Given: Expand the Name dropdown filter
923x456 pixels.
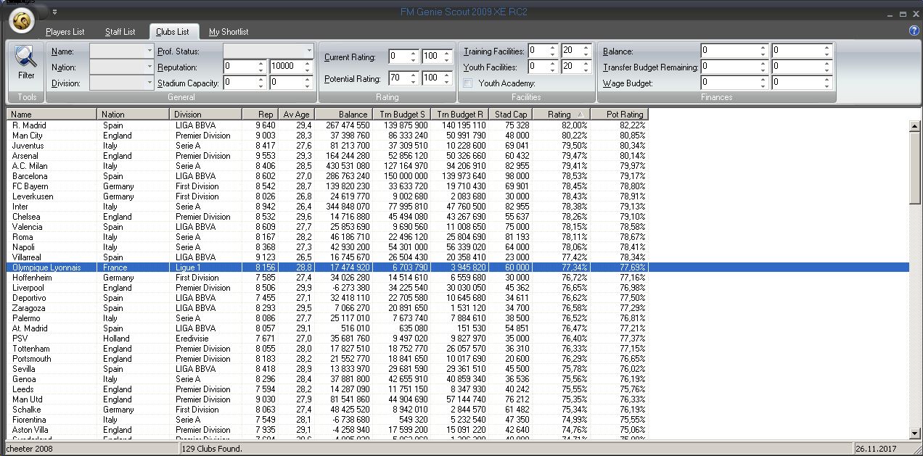Looking at the screenshot, I should coord(149,51).
